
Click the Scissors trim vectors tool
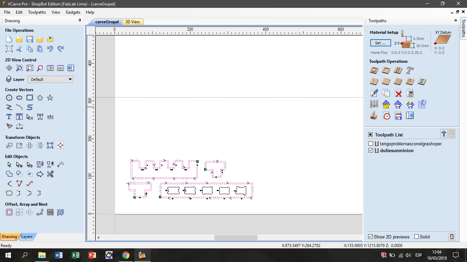[x=50, y=174]
